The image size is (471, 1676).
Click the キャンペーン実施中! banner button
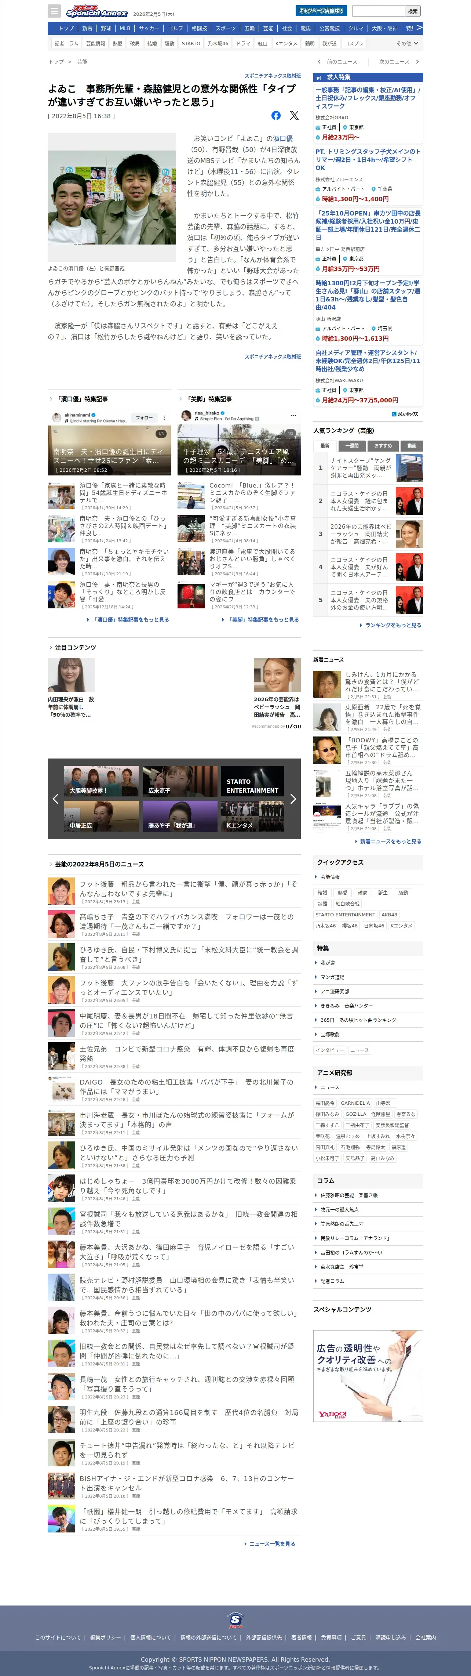pos(321,10)
